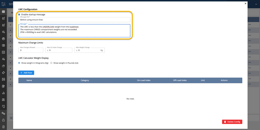Open the gears settings icon in sidebar
Viewport: 260px width, 130px height.
click(x=3, y=113)
